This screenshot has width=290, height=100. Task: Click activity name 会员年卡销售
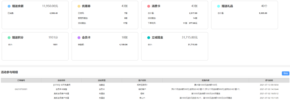coord(61,89)
